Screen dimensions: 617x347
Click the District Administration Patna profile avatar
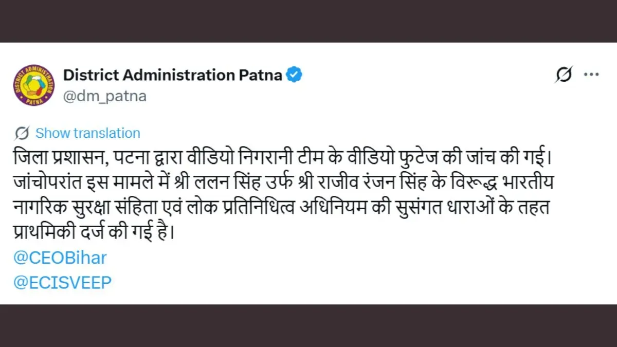[34, 85]
